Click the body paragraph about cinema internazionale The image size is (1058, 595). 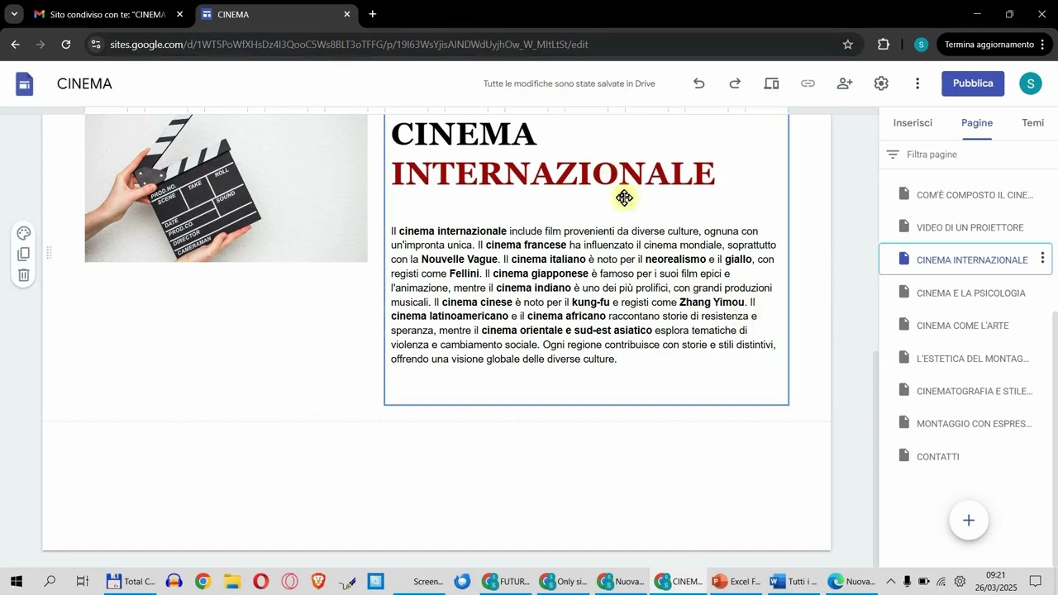[584, 295]
